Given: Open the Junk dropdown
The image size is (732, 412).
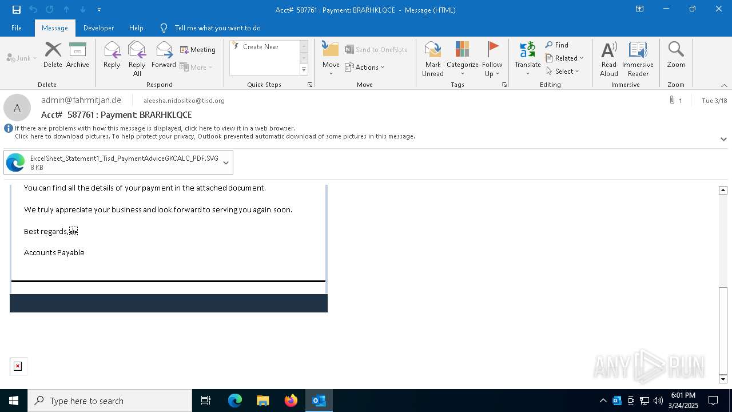Looking at the screenshot, I should point(22,58).
